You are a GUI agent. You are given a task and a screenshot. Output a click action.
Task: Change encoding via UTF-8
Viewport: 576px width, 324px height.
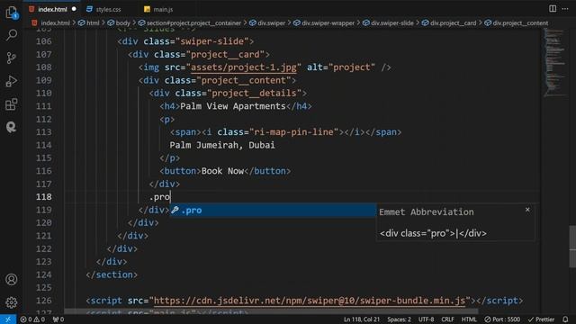(x=426, y=319)
